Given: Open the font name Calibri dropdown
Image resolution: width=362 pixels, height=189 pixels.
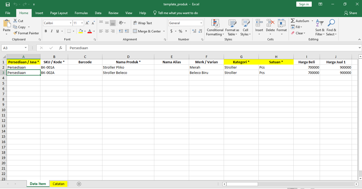Looking at the screenshot, I should coord(70,23).
